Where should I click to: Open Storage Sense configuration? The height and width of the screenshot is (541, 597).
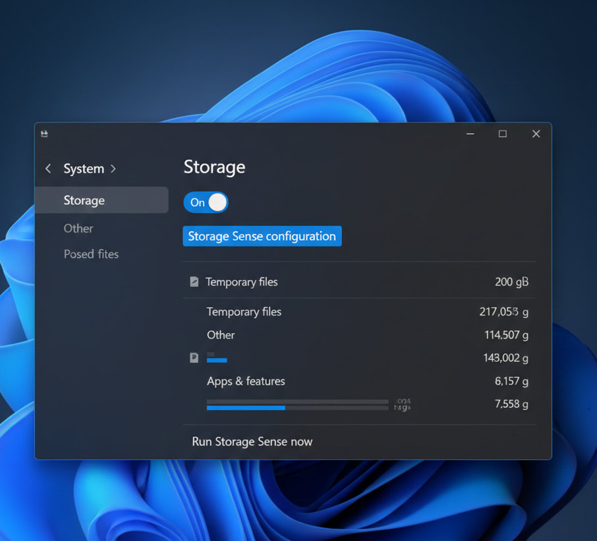click(x=262, y=236)
